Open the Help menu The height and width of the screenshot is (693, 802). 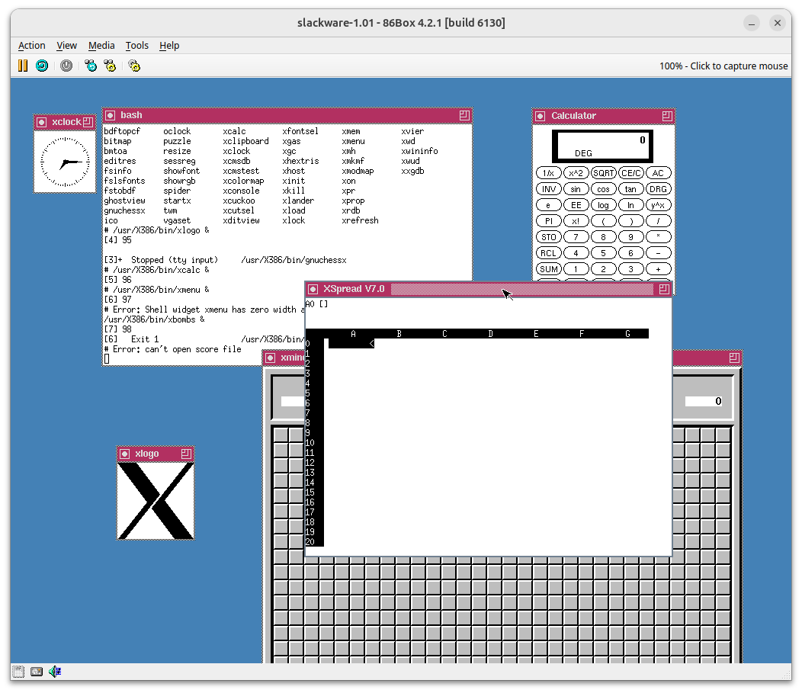click(169, 46)
